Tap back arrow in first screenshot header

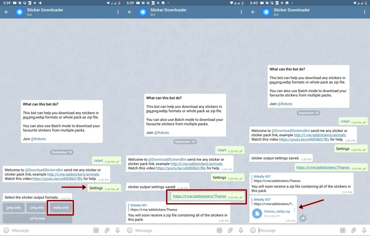(6, 12)
